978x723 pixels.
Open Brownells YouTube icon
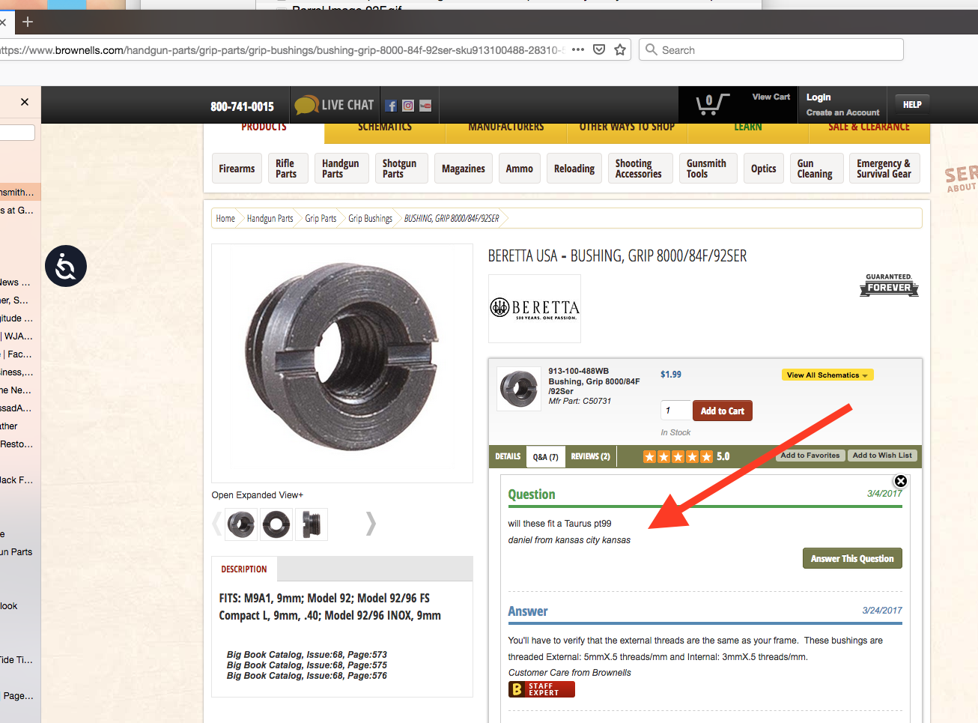click(425, 106)
